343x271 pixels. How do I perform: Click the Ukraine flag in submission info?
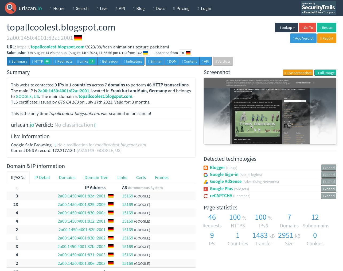pos(145,53)
